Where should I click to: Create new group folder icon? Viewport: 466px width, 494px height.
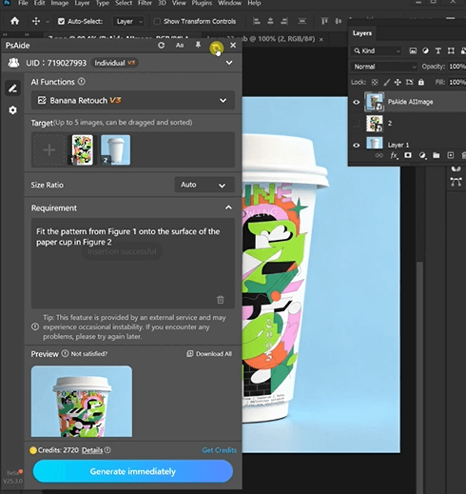point(437,155)
